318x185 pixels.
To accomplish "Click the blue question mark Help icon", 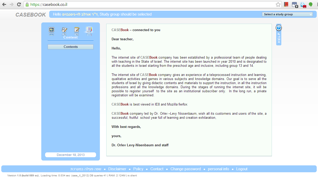I will click(279, 28).
